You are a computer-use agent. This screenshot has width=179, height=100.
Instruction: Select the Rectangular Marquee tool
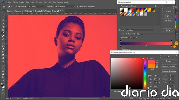click(x=3, y=17)
